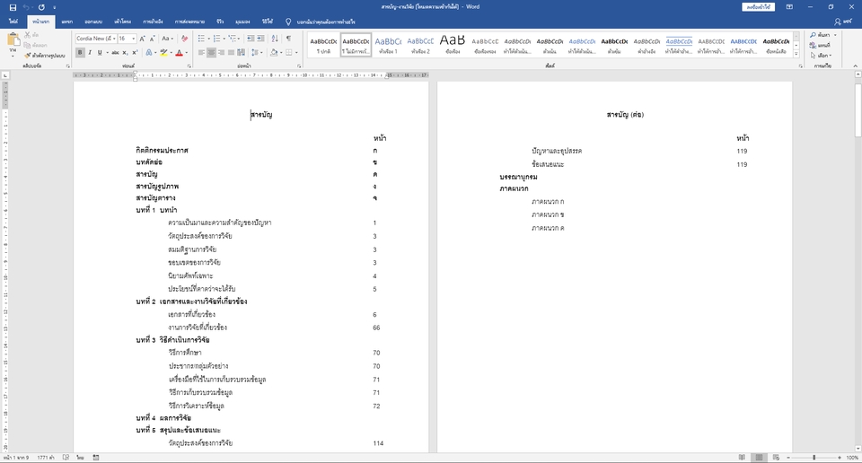Toggle Italic formatting
This screenshot has height=463, width=862.
point(90,53)
